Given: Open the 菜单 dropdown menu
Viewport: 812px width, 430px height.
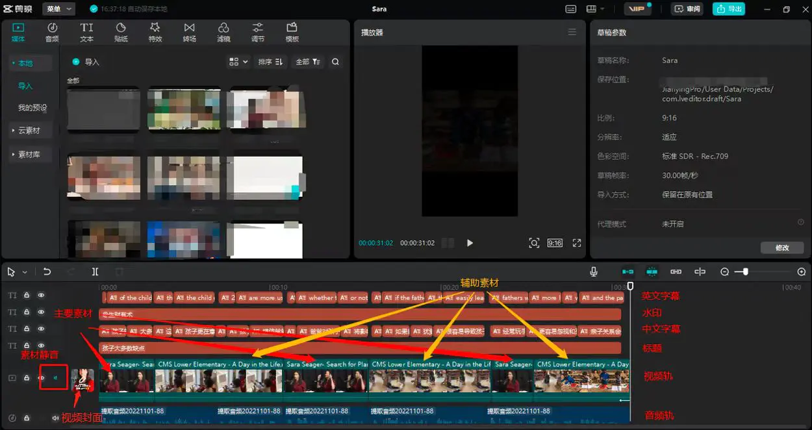Looking at the screenshot, I should pyautogui.click(x=60, y=9).
